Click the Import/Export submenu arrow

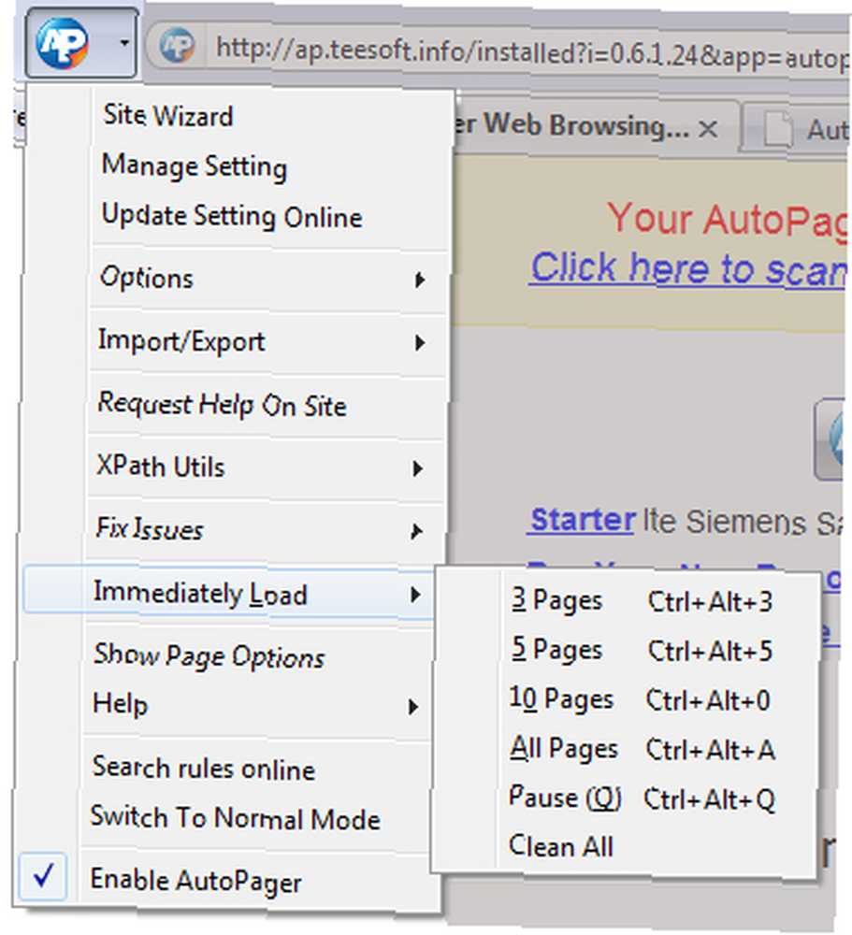coord(420,342)
